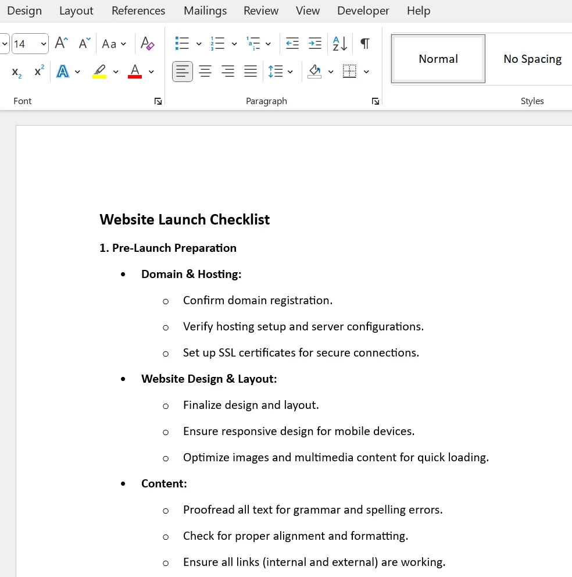This screenshot has width=572, height=577.
Task: Click 'Finalize design and layout.' line
Action: tap(251, 405)
